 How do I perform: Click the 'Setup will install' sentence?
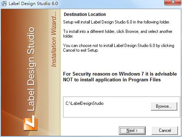tap(116, 22)
